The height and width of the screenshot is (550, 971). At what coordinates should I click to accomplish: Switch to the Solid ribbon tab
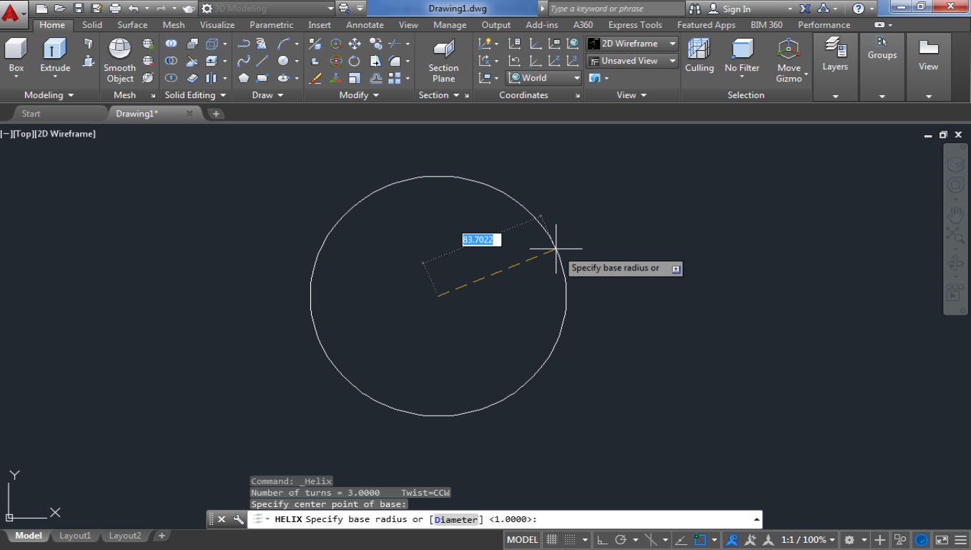[x=92, y=24]
